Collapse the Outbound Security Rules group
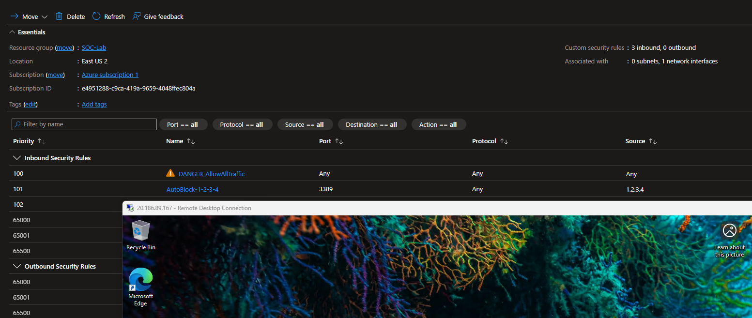 coord(17,266)
